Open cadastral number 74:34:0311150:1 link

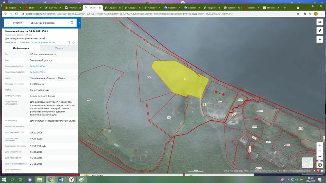[x=38, y=66]
